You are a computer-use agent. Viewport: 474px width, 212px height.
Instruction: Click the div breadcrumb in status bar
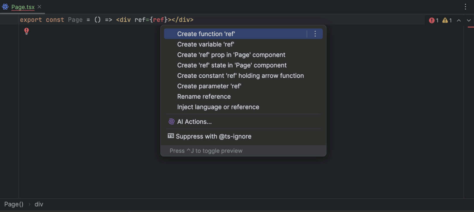[x=39, y=204]
